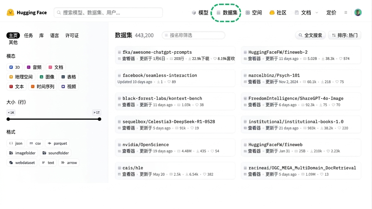Open the 排序: 热门 sort dropdown
372x209 pixels.
click(345, 35)
